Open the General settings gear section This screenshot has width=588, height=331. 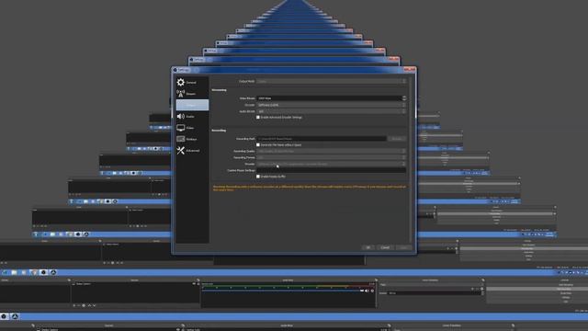(192, 82)
